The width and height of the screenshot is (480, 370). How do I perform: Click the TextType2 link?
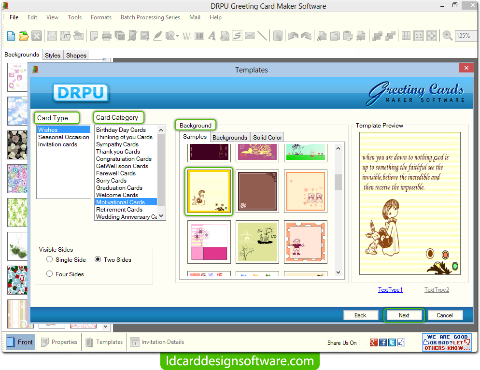click(x=437, y=290)
